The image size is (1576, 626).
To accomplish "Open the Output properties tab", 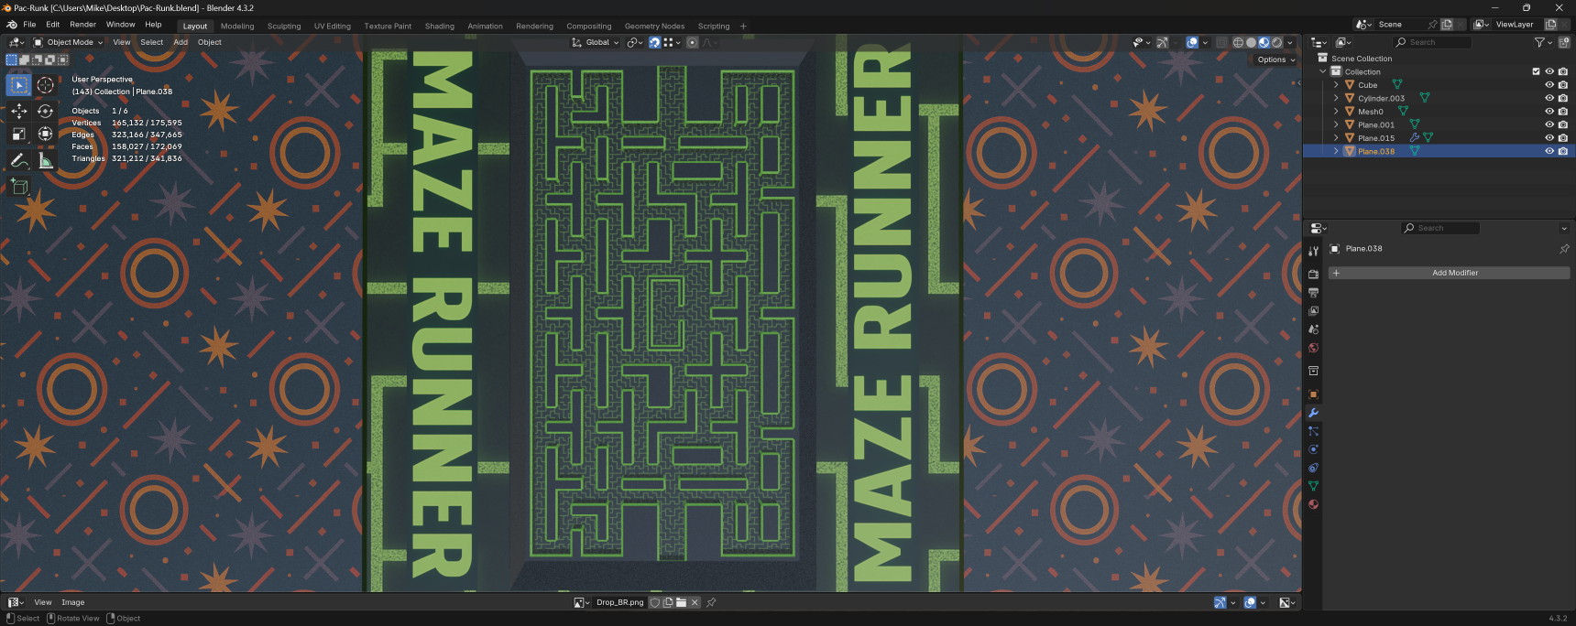I will (x=1313, y=292).
